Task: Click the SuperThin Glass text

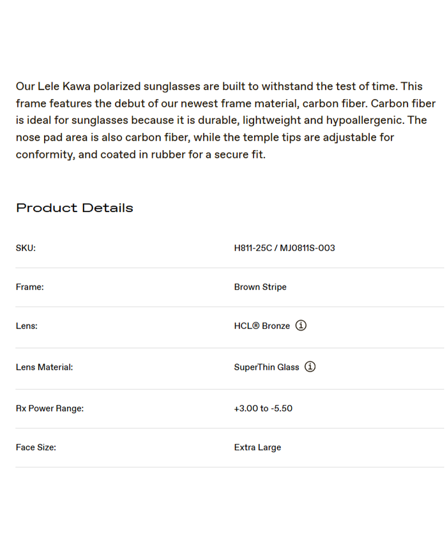Action: click(x=266, y=367)
